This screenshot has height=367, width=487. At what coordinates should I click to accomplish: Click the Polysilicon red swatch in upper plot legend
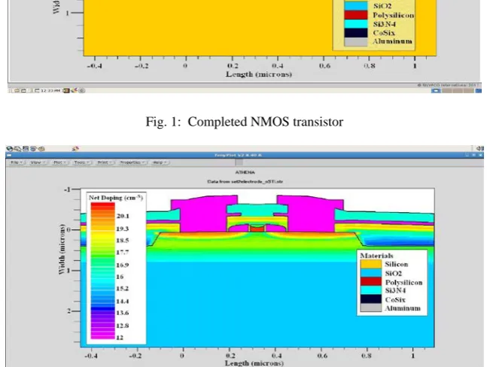click(x=355, y=15)
